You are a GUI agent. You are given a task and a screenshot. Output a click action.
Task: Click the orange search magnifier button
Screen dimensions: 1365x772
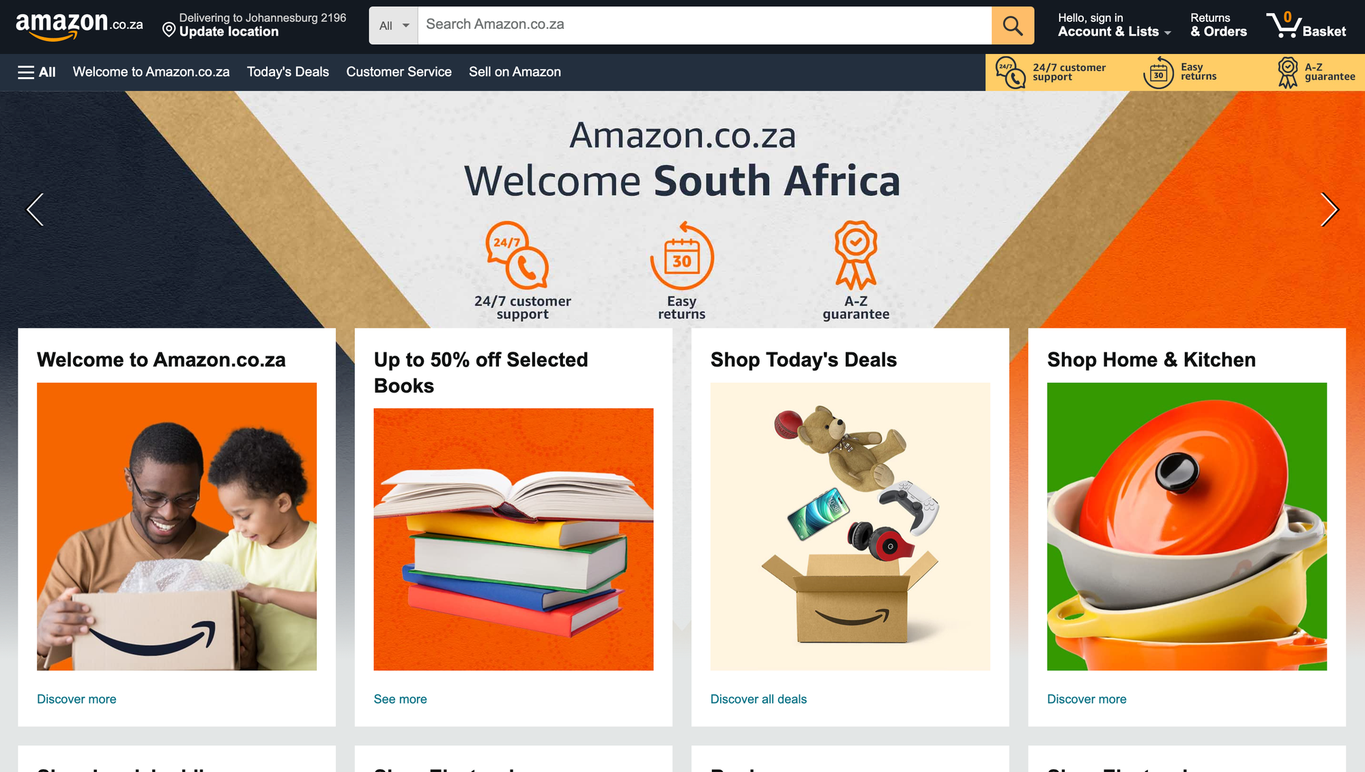(x=1012, y=25)
